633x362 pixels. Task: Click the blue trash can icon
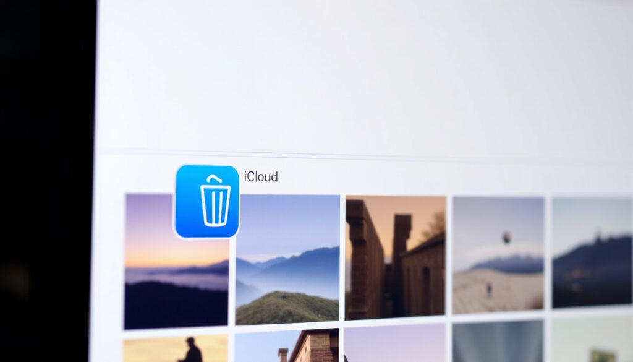206,201
